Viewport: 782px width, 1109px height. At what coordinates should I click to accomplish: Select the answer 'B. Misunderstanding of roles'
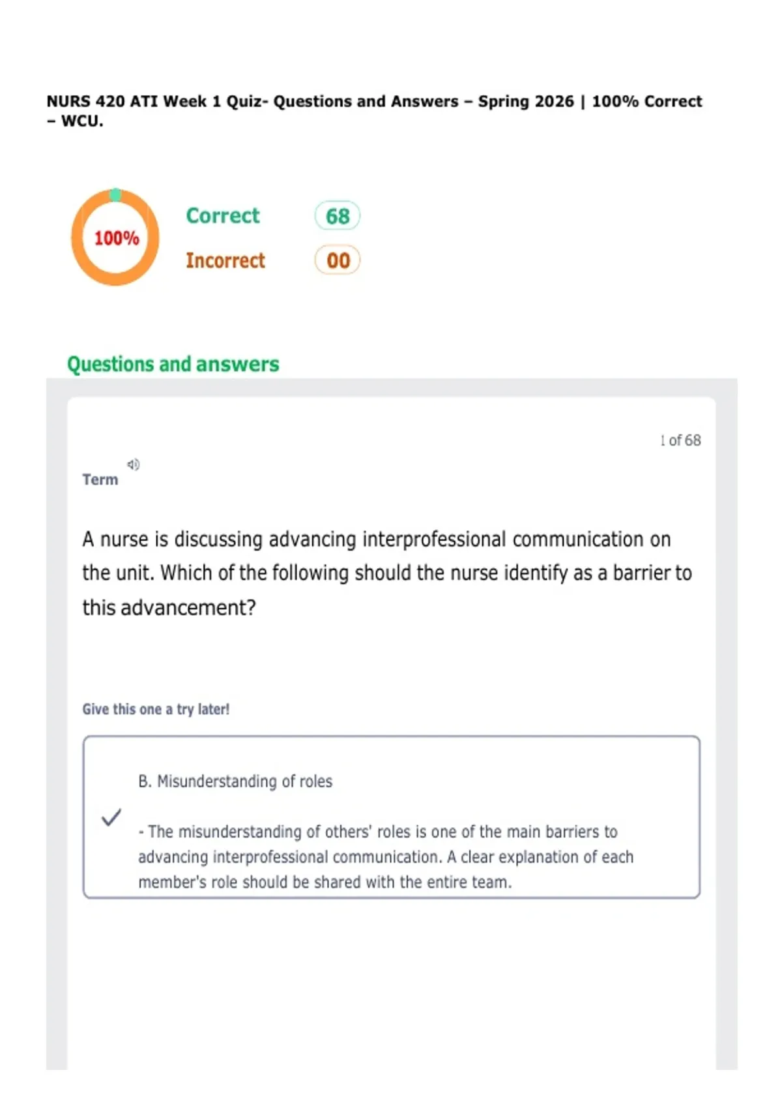pos(235,781)
